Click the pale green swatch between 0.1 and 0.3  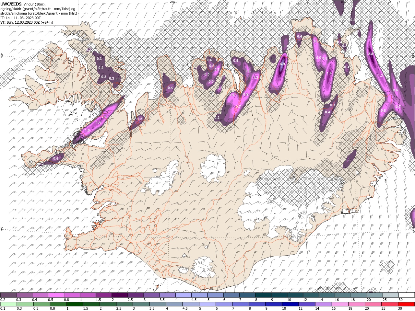coord(8,304)
